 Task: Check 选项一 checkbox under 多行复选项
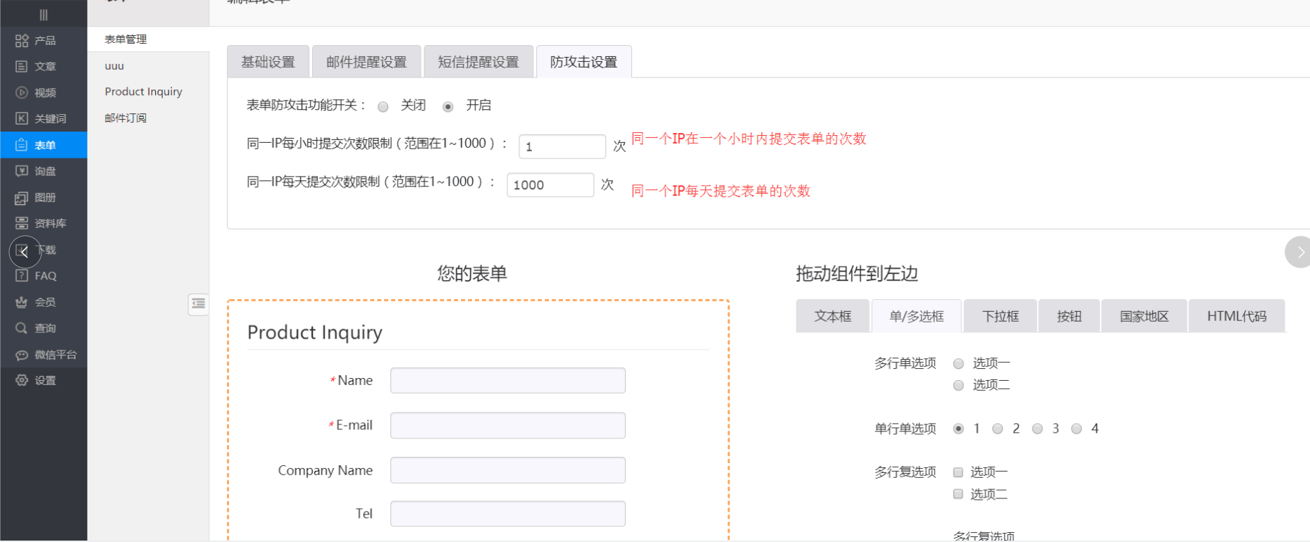point(958,472)
